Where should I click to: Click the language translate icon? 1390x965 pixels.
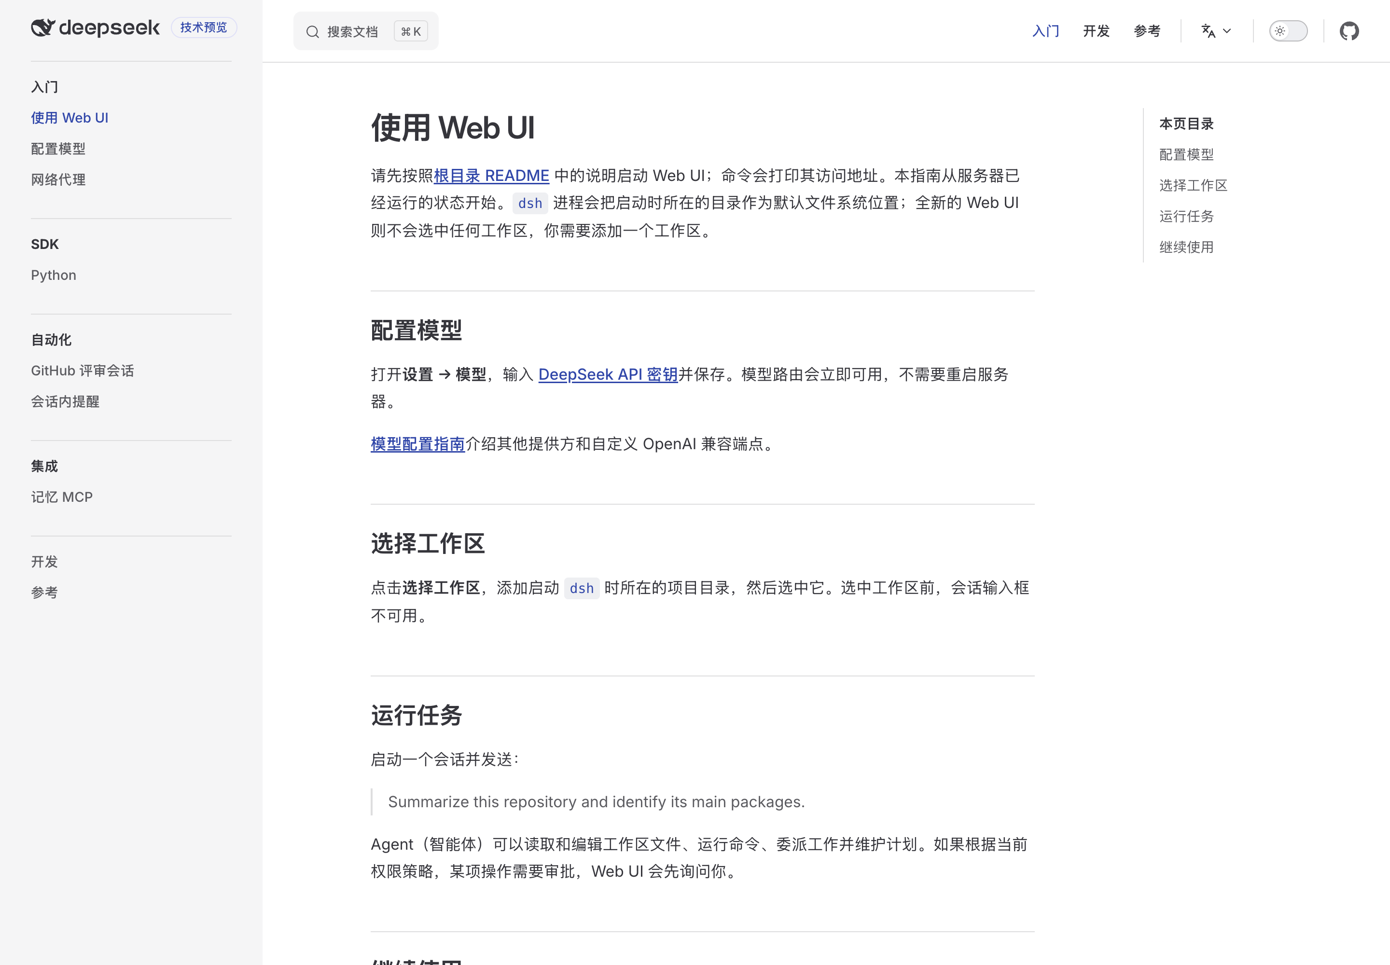(x=1208, y=31)
